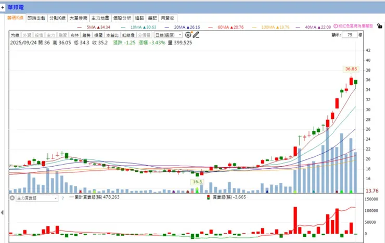Click the 16.5 low price label
The image size is (385, 243).
point(197,182)
